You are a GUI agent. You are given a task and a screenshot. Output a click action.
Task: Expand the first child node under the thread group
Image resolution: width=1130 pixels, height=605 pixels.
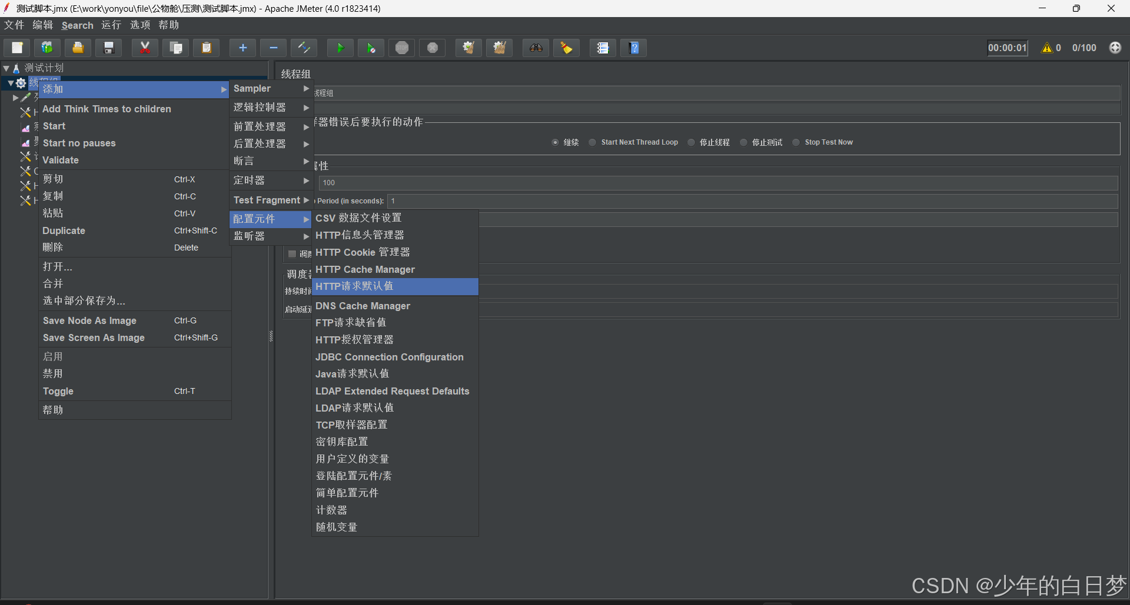[x=15, y=98]
